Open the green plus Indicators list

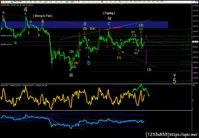point(67,2)
